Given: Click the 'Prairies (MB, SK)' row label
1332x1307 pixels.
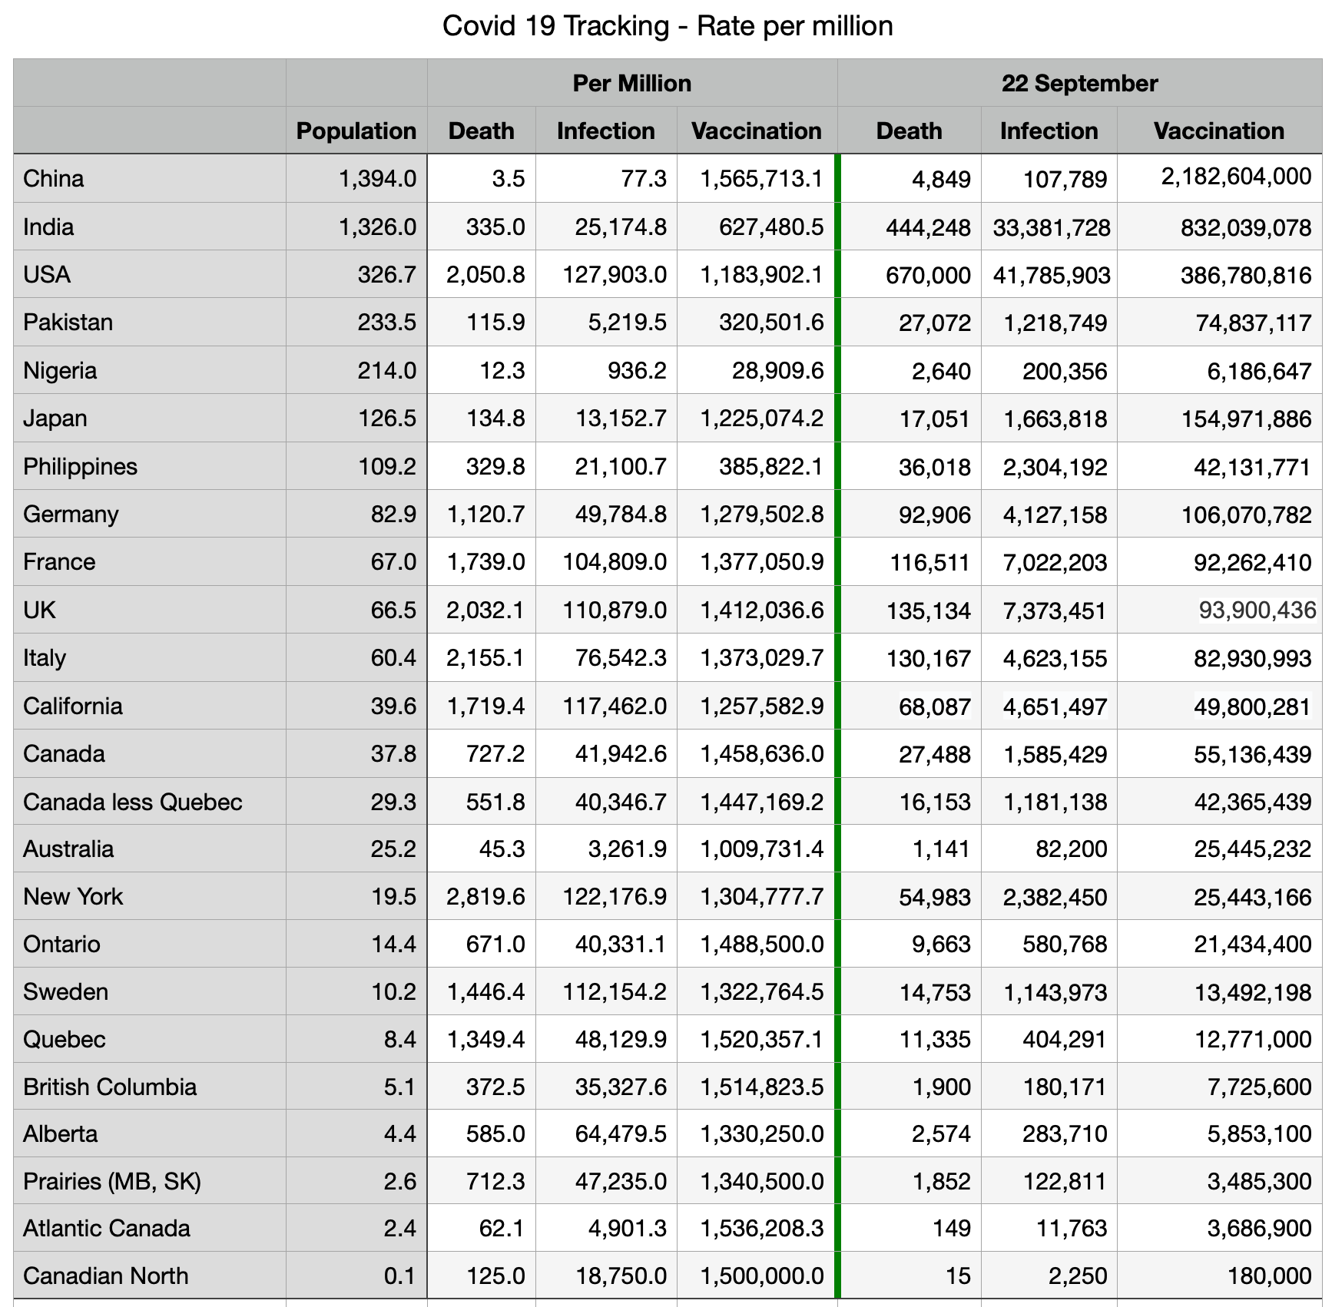Looking at the screenshot, I should tap(112, 1180).
